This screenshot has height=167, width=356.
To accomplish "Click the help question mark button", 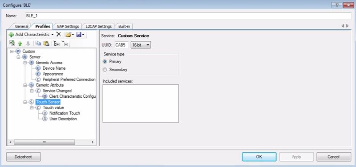I will [337, 5].
